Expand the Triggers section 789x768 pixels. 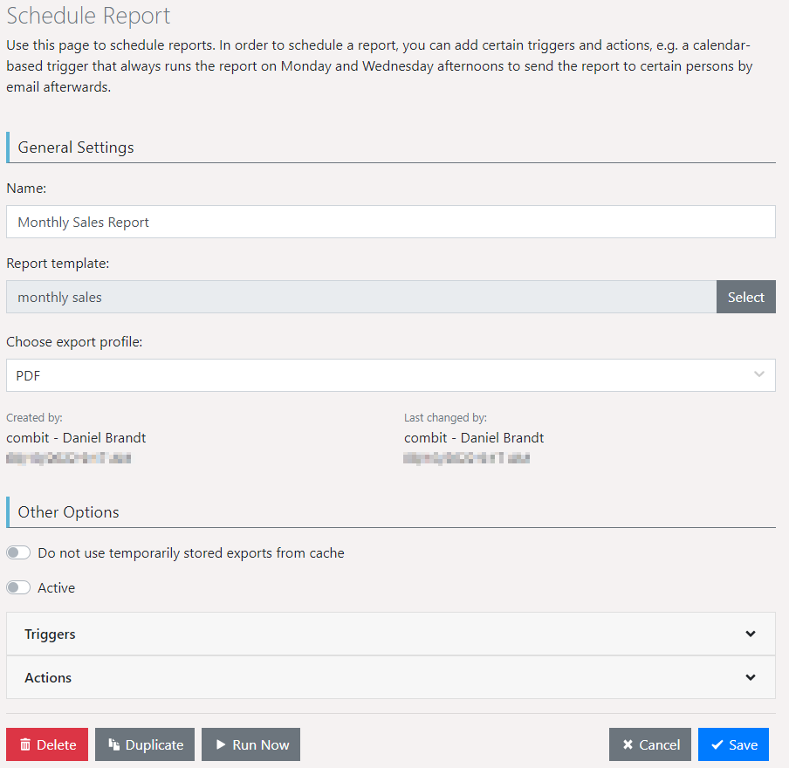tap(50, 634)
